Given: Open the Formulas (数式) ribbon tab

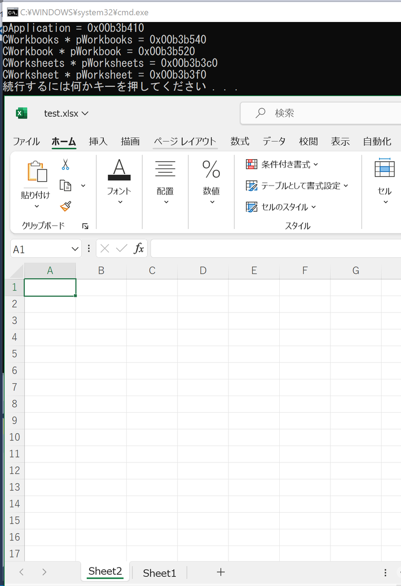Looking at the screenshot, I should tap(240, 142).
